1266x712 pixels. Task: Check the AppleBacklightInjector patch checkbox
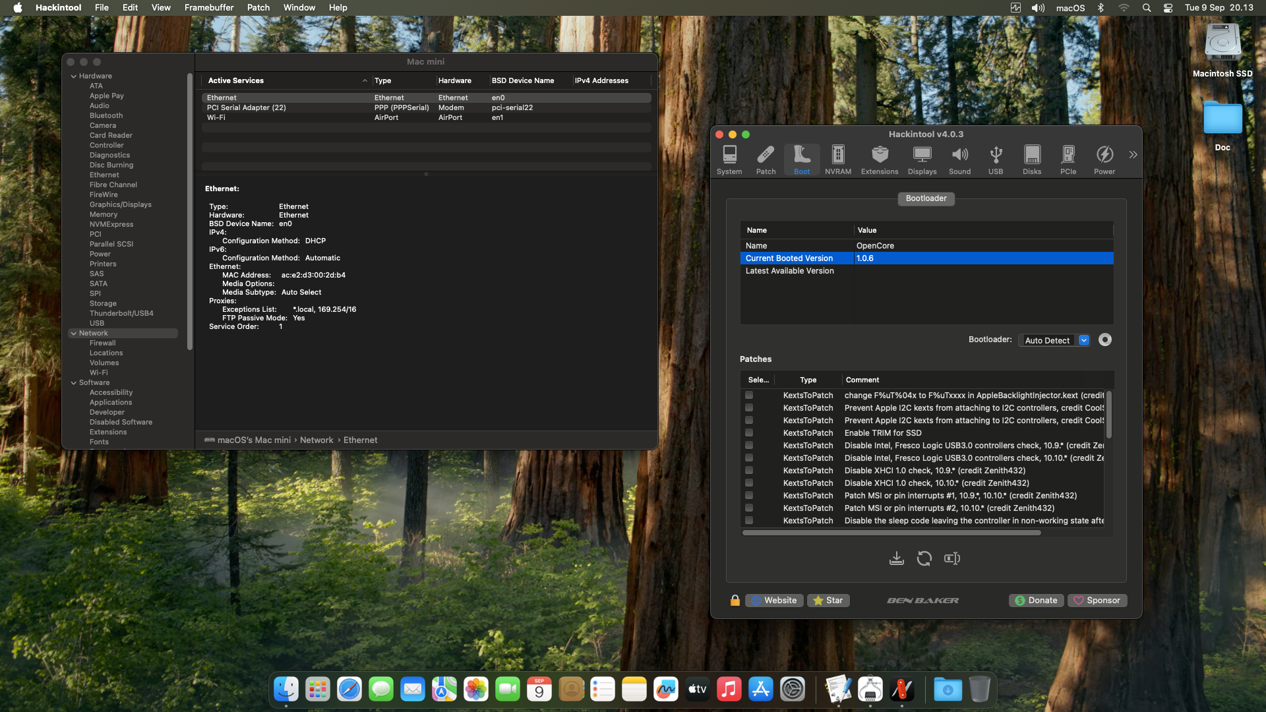749,395
